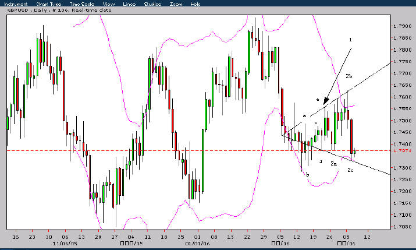This screenshot has width=416, height=250.
Task: Click the 04 date axis label
Action: [x=131, y=237]
